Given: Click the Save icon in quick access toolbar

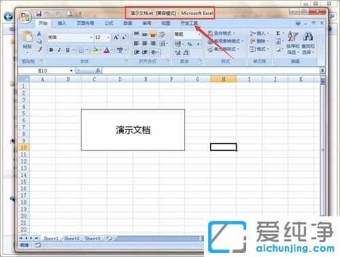Looking at the screenshot, I should (39, 14).
